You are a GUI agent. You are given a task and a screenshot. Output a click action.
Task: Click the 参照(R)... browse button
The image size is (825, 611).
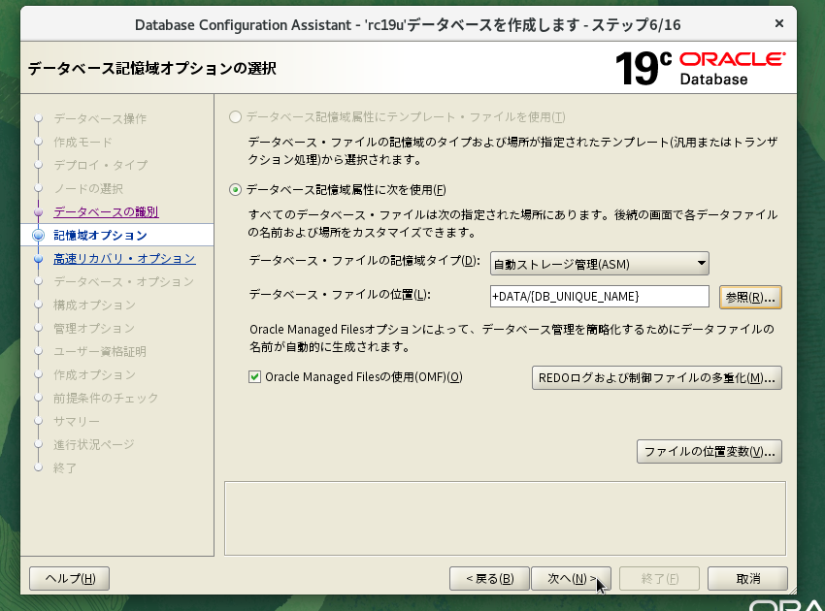750,298
